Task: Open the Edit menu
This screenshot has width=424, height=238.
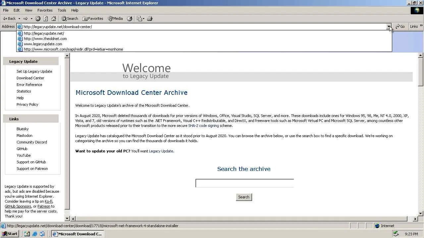Action: 17,10
